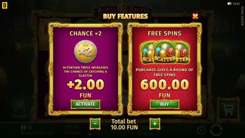
Task: Decrease total bet with minus button
Action: click(x=95, y=124)
